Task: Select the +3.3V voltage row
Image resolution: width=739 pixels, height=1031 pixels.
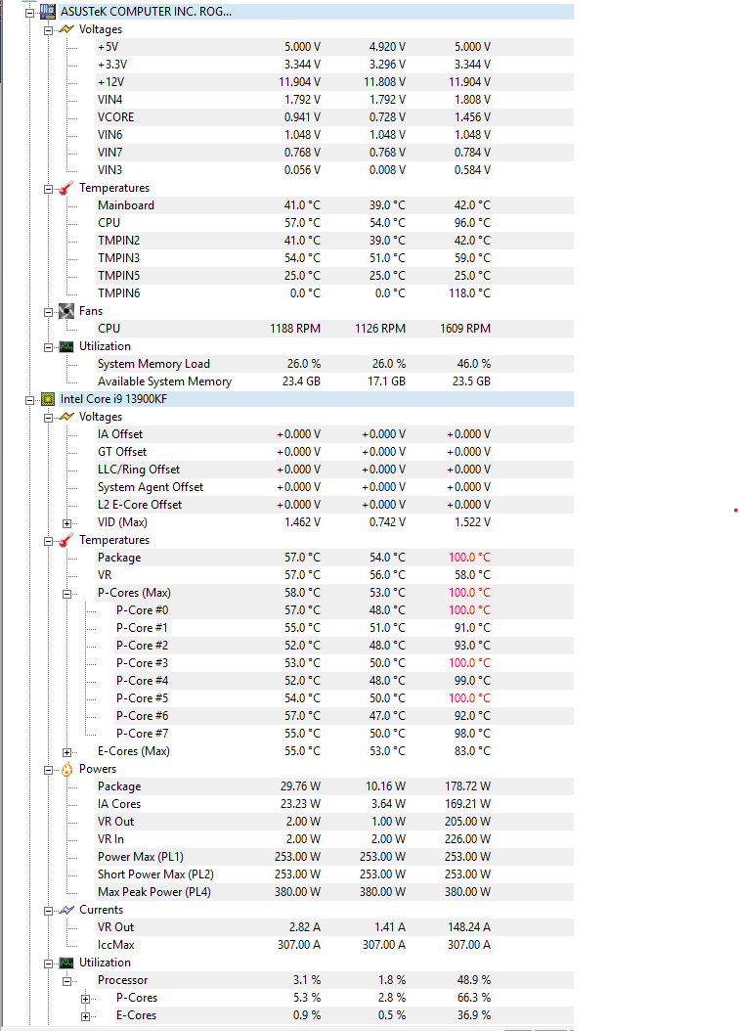Action: click(334, 65)
